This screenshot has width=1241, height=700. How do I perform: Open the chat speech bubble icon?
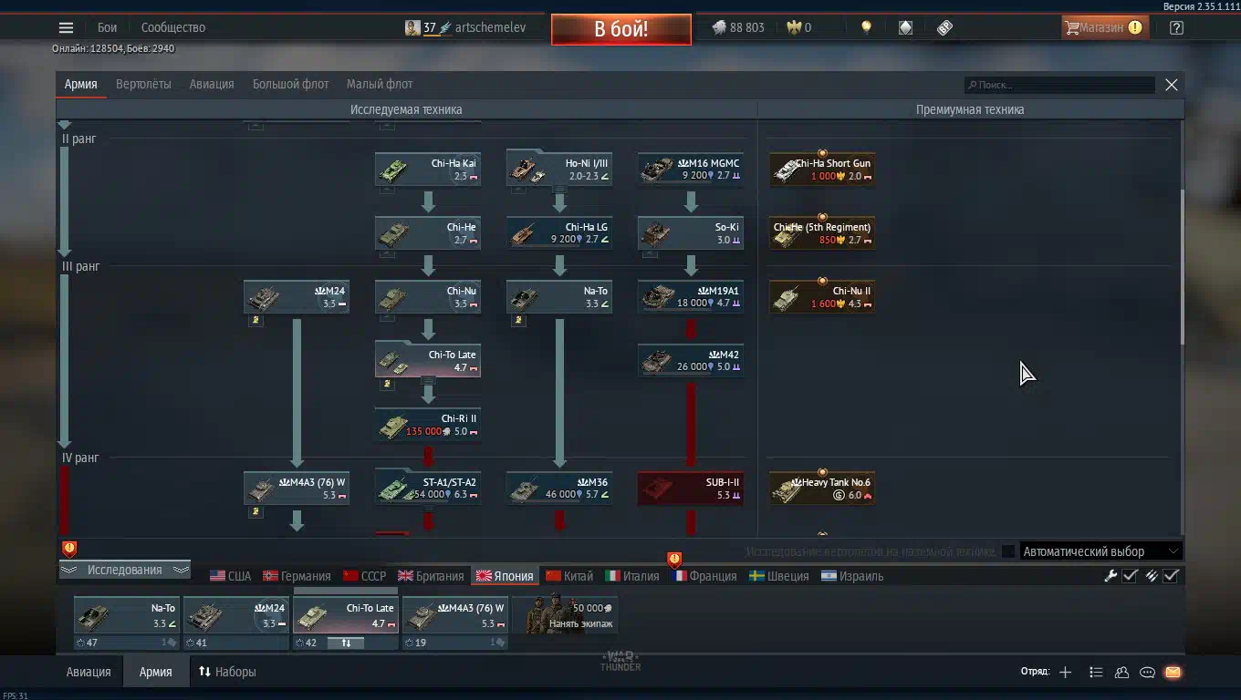point(1147,672)
